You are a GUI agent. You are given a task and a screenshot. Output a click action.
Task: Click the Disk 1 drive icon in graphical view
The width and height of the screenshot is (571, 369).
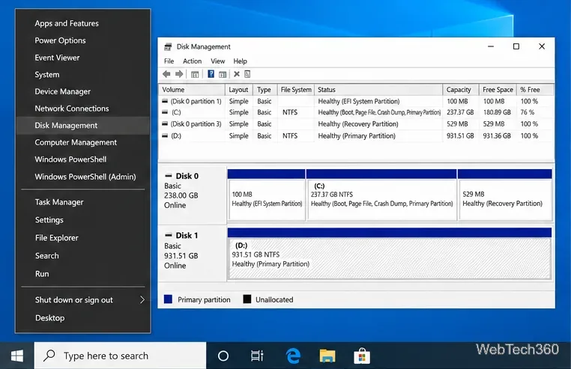coord(169,235)
